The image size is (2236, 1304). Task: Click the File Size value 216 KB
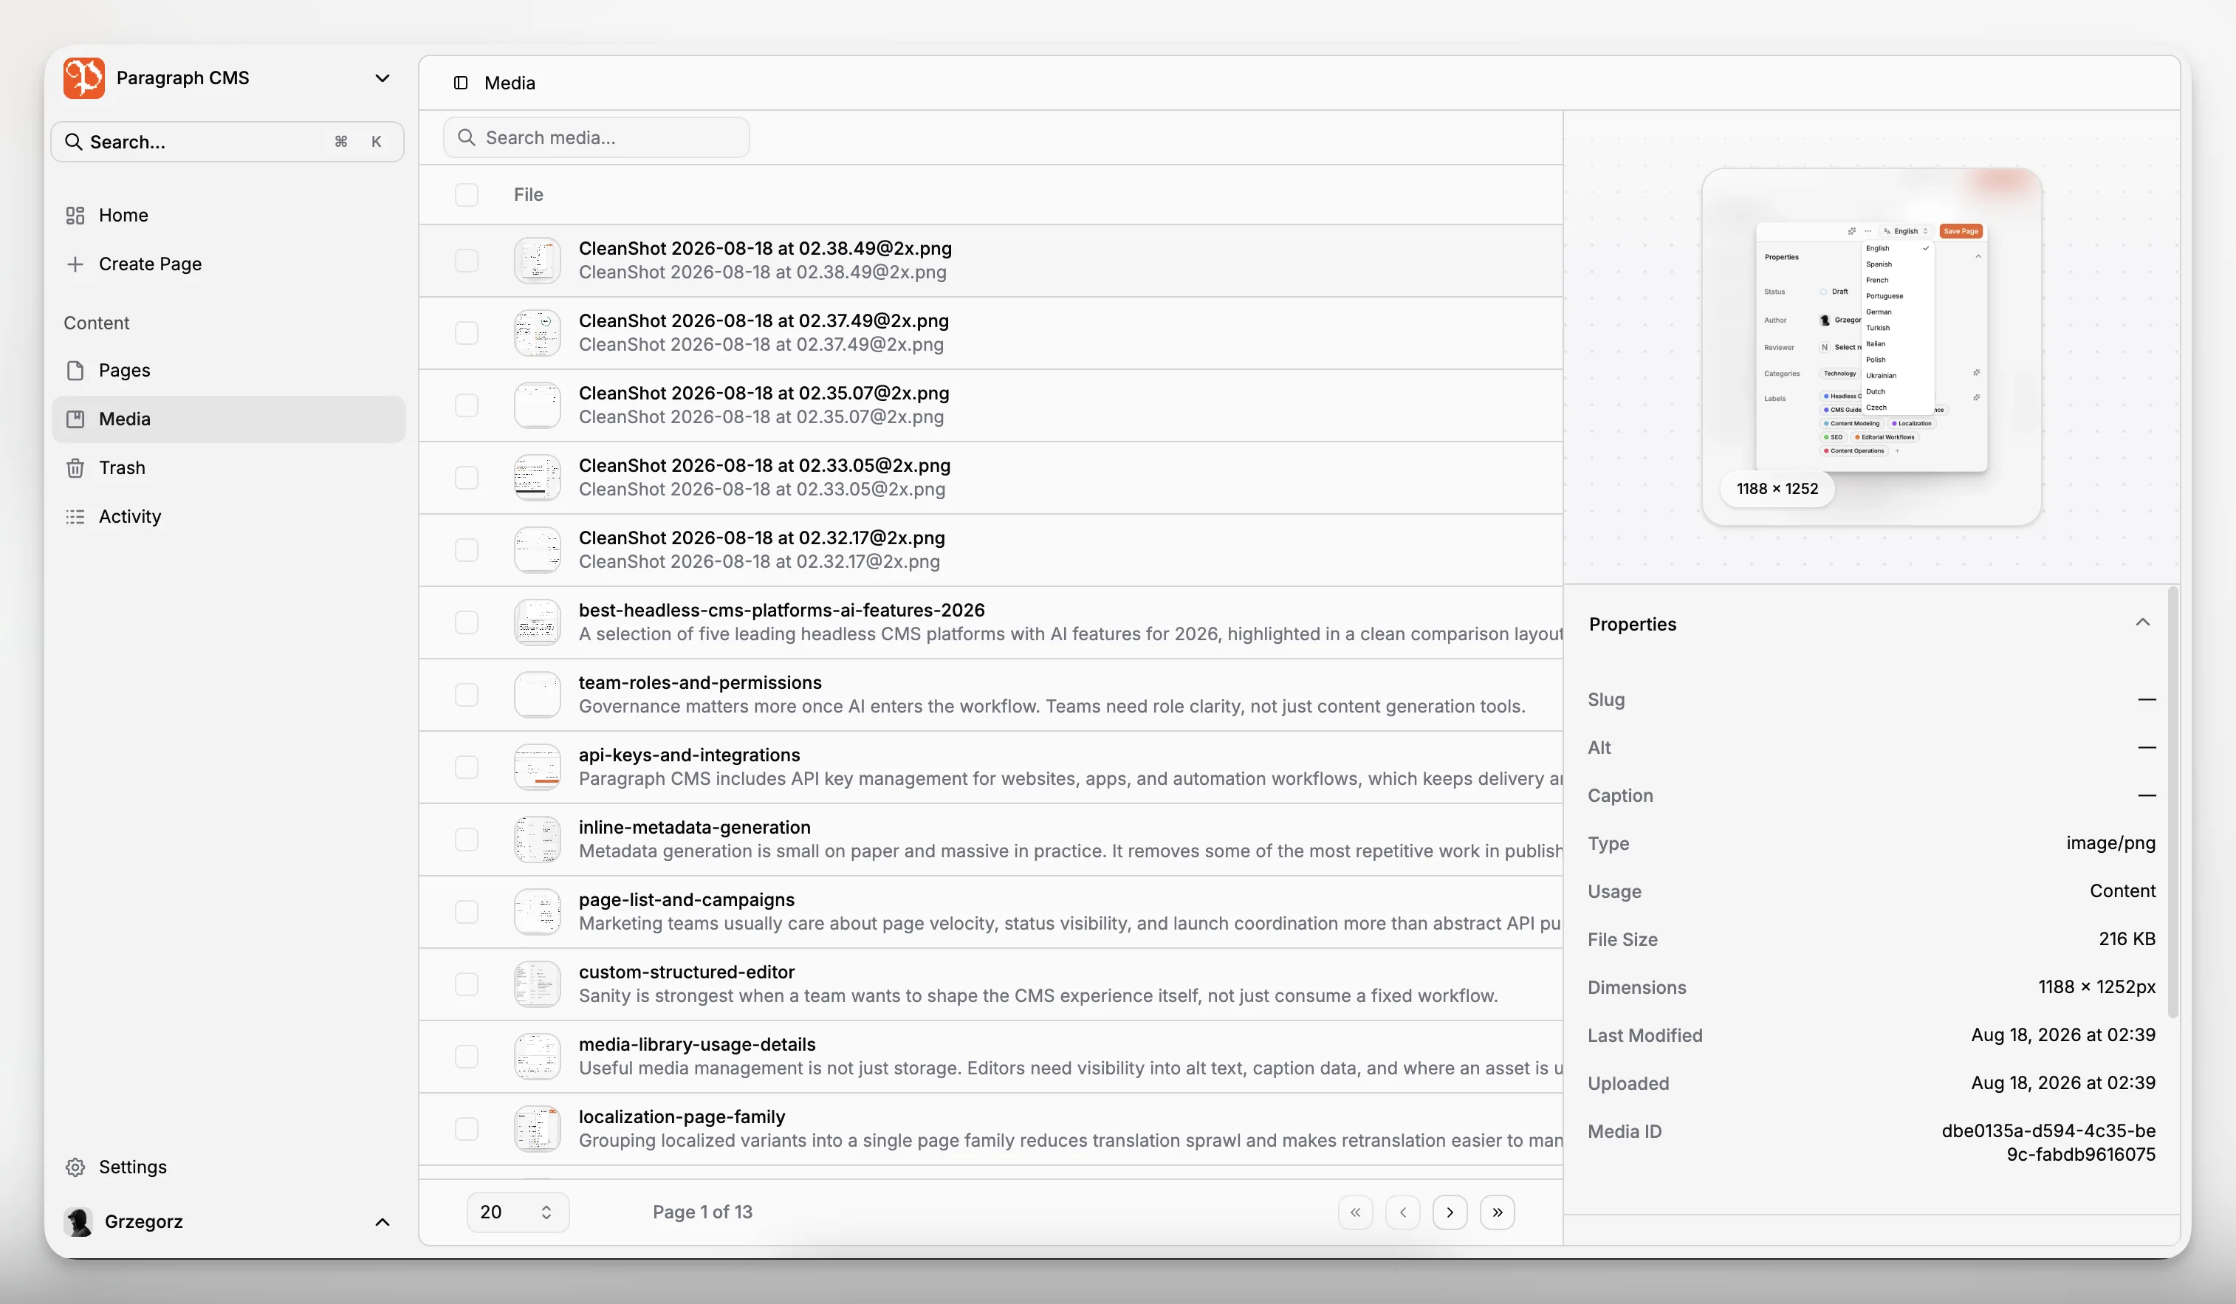2127,939
